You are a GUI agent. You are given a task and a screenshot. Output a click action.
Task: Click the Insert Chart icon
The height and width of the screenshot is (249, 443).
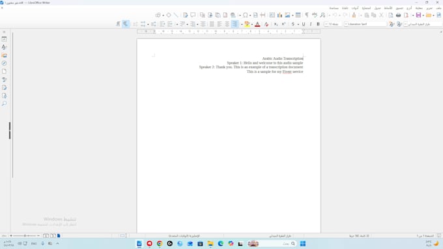[x=279, y=15]
